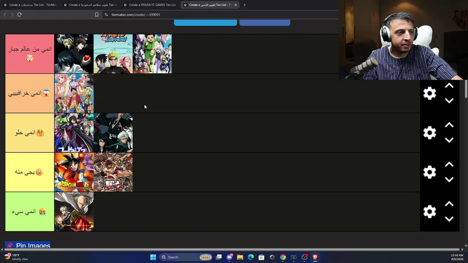
Task: Move the انمي سيء row down
Action: tap(449, 219)
